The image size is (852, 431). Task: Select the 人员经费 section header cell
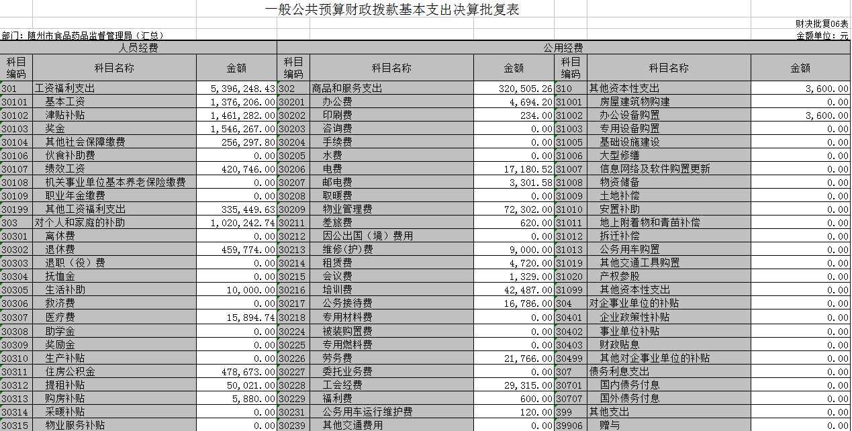(138, 48)
